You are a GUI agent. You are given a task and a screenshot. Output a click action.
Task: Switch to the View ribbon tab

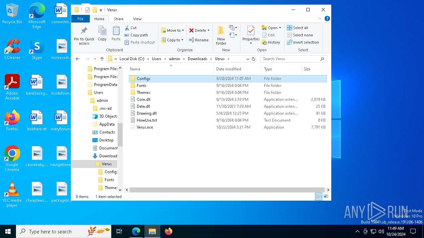click(x=137, y=19)
